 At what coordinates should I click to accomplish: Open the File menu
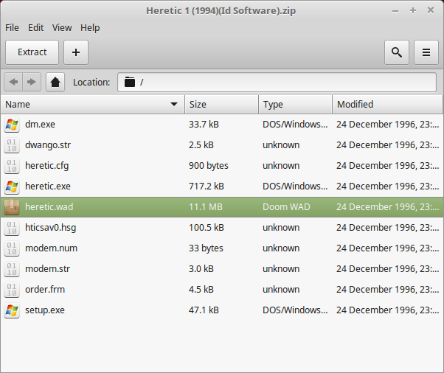[x=12, y=28]
